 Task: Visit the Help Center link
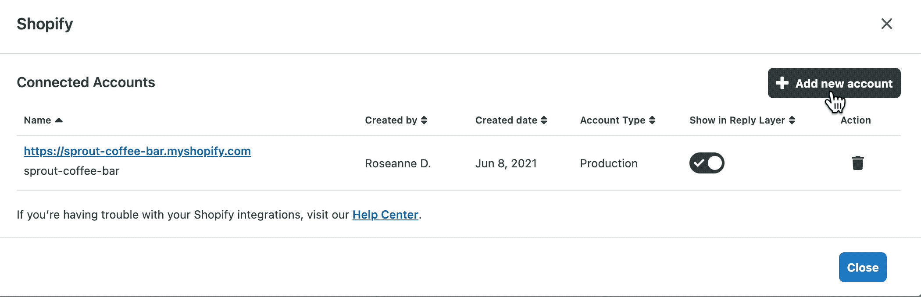tap(385, 215)
